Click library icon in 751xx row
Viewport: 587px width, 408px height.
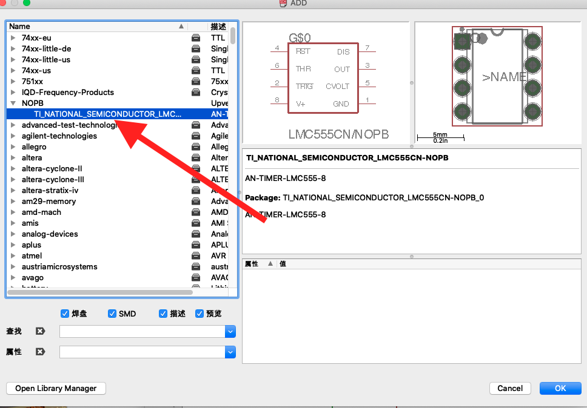coord(195,81)
